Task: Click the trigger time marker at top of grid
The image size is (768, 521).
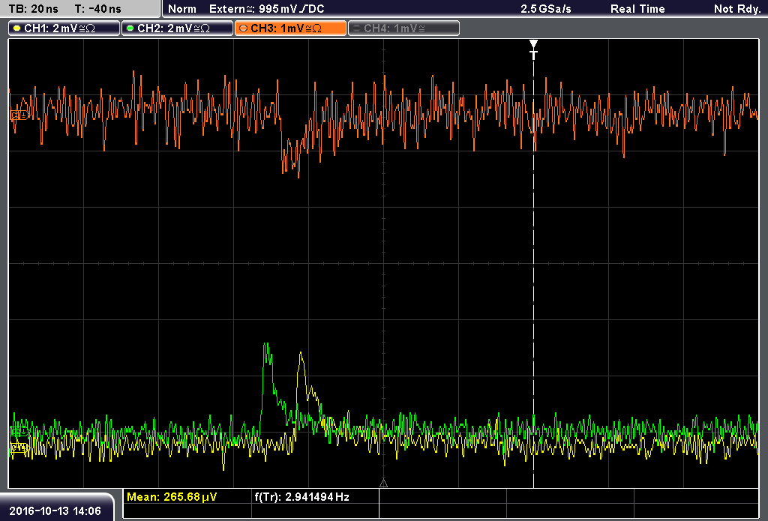Action: pos(533,49)
